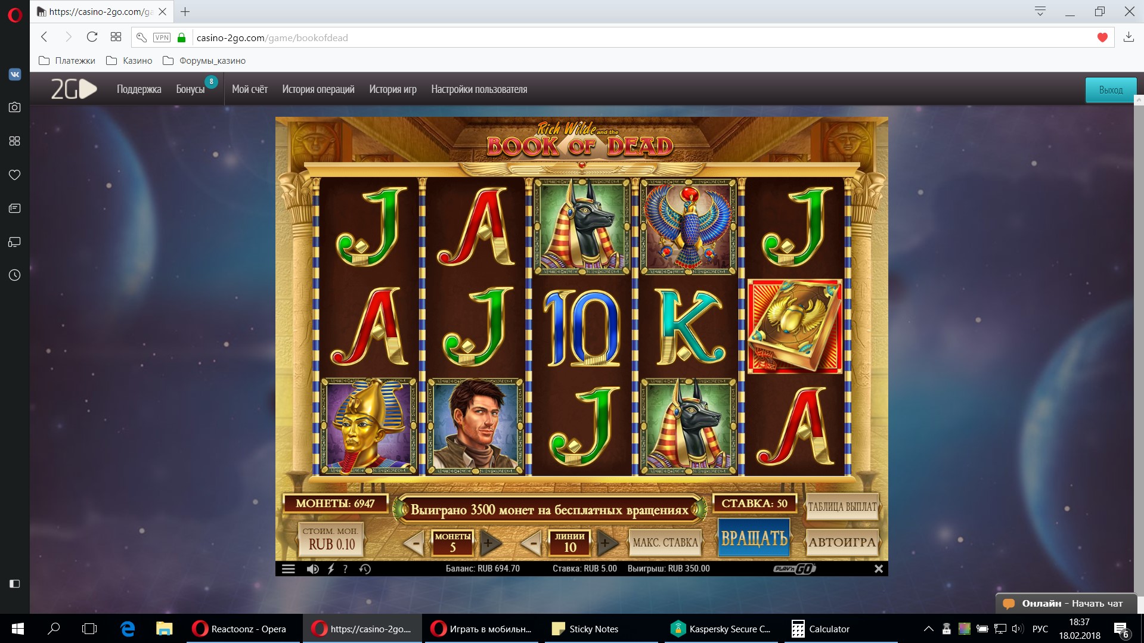Open game help question mark
The width and height of the screenshot is (1144, 643).
(345, 569)
